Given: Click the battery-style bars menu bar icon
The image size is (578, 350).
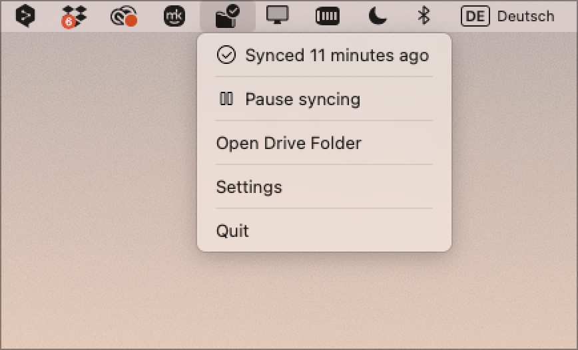Looking at the screenshot, I should (327, 16).
